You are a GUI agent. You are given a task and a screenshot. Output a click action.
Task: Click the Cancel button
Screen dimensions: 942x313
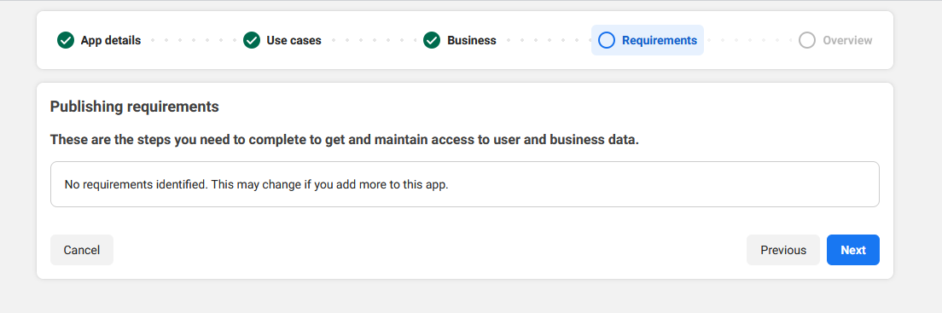(82, 250)
